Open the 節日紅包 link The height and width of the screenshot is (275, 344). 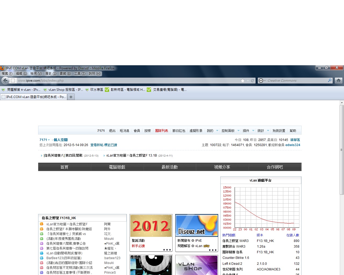(x=179, y=131)
